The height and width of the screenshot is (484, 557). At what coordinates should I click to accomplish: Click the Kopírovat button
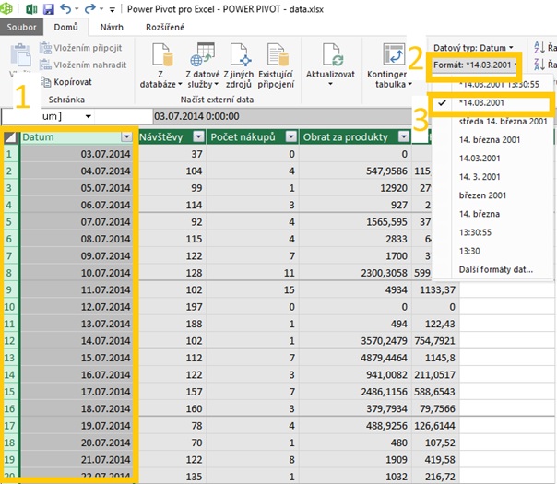[66, 82]
